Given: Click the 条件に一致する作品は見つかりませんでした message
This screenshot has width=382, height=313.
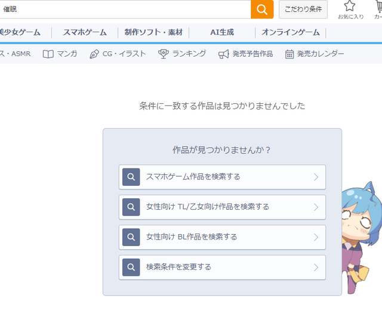Looking at the screenshot, I should pyautogui.click(x=222, y=106).
